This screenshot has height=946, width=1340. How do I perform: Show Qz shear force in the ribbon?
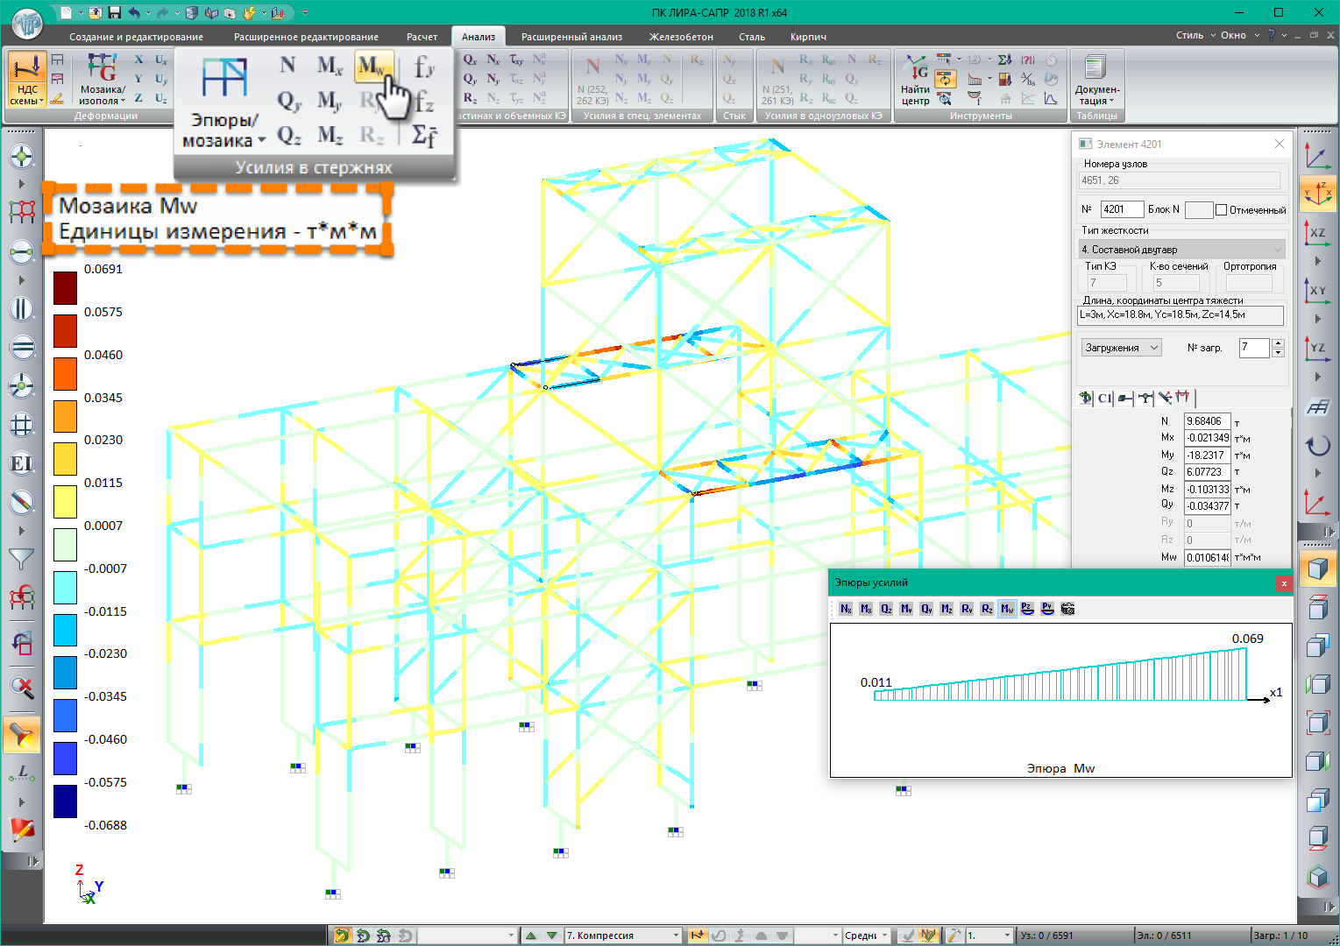pyautogui.click(x=289, y=136)
